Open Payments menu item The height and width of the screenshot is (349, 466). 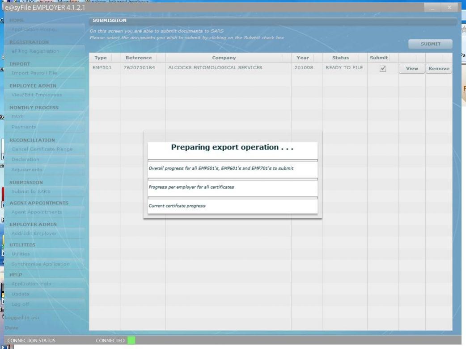23,127
